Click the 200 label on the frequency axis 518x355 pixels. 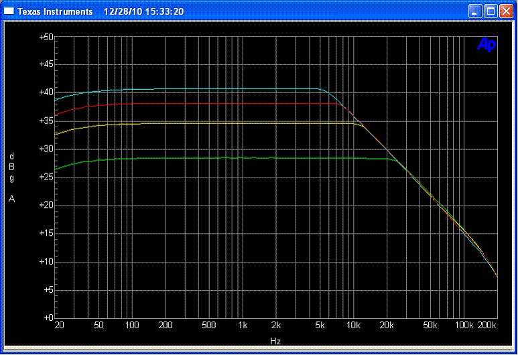coord(165,326)
